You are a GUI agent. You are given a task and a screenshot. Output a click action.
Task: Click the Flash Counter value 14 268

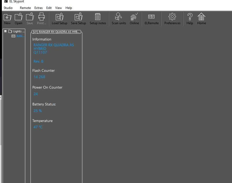[x=39, y=77]
